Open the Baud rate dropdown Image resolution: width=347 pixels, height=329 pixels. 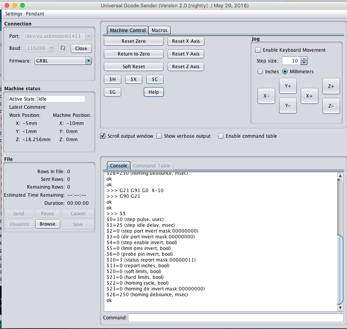(51, 48)
